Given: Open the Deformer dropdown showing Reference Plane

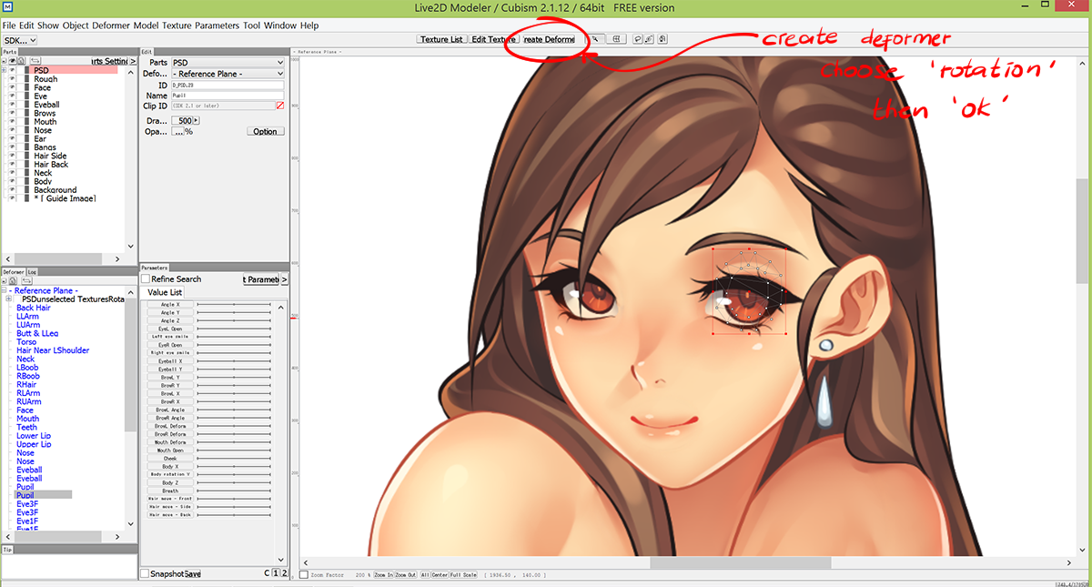Looking at the screenshot, I should (228, 73).
